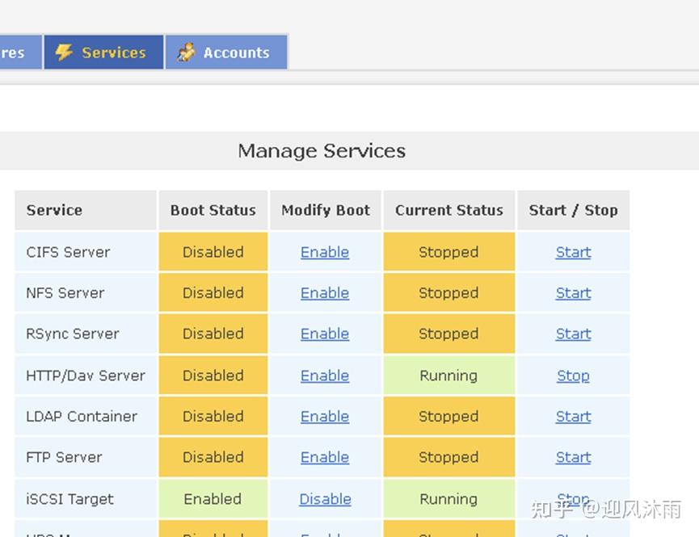The height and width of the screenshot is (537, 699).
Task: Enable RSync Server at boot
Action: click(325, 334)
